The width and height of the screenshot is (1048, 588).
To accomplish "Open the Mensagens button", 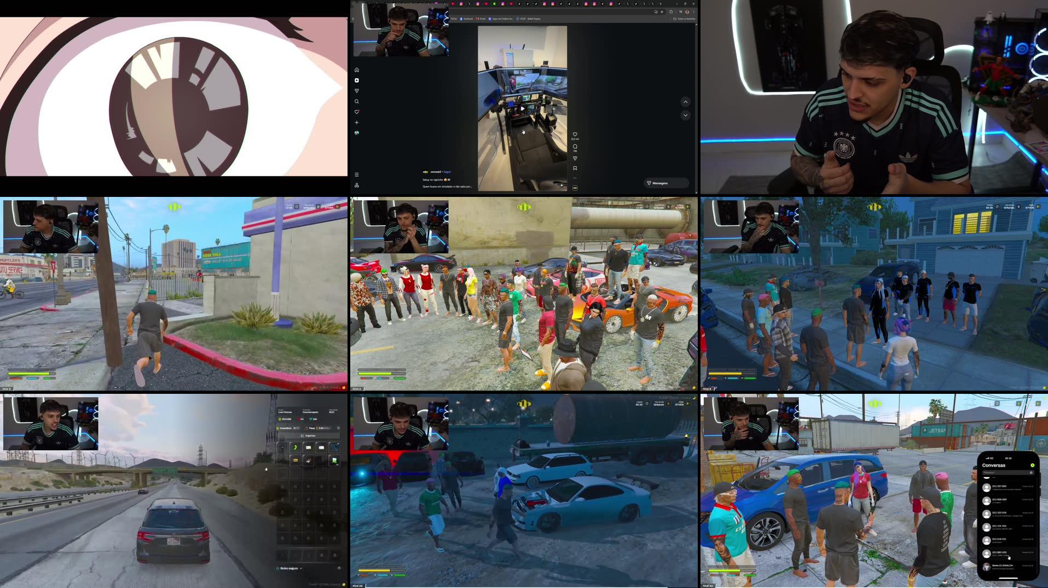I will 665,183.
